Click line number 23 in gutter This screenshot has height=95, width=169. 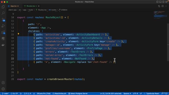point(12,62)
